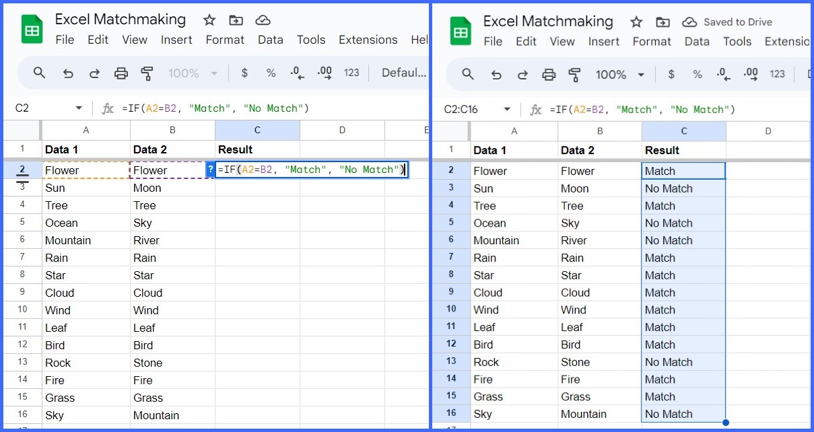Image resolution: width=814 pixels, height=432 pixels.
Task: Select the Paint format tool
Action: [x=147, y=73]
